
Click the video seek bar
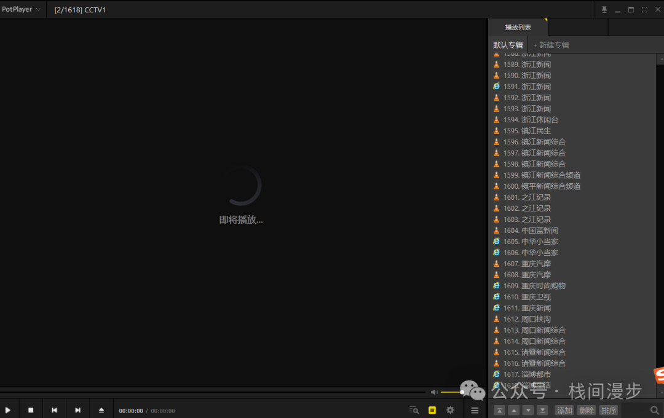point(213,392)
